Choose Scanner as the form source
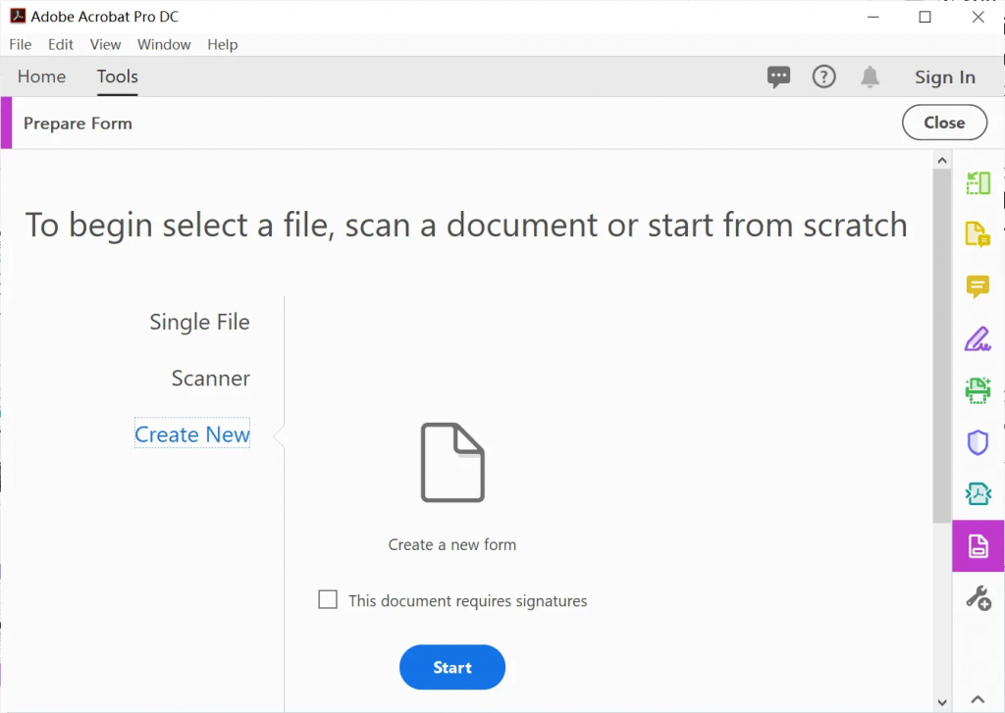 [x=210, y=379]
